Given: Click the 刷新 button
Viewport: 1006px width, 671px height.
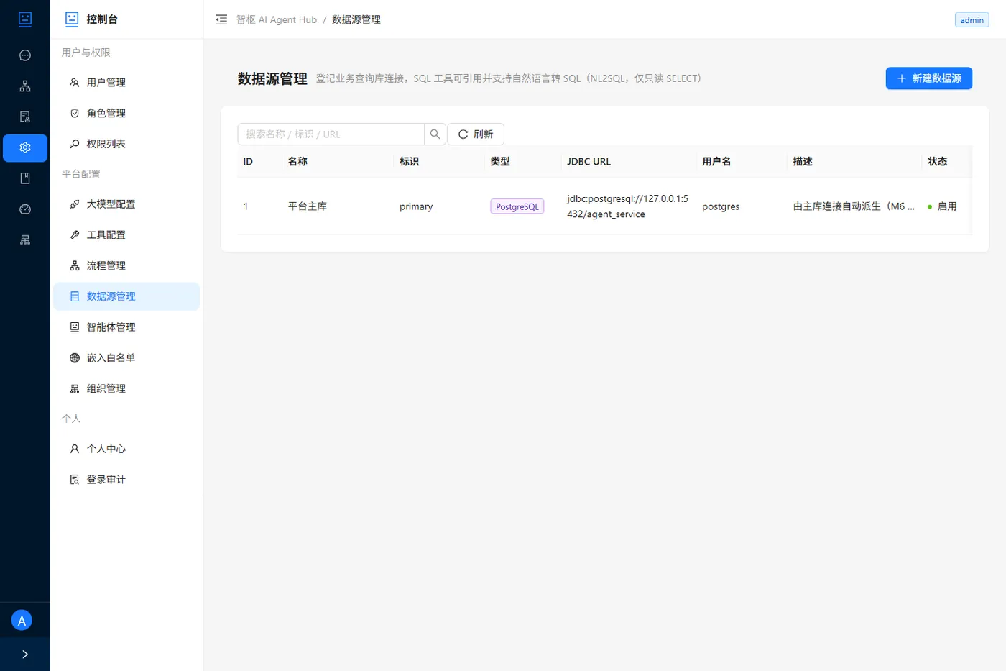Looking at the screenshot, I should (x=476, y=134).
